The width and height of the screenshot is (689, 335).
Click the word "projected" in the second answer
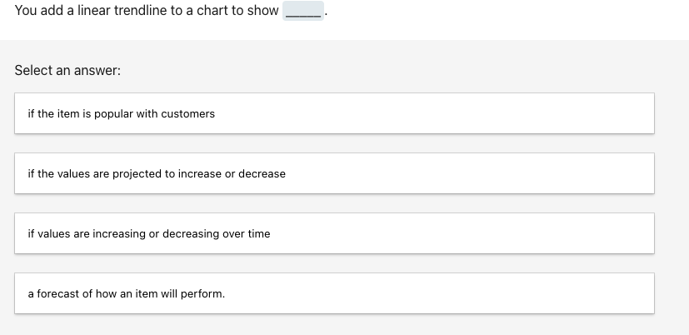[139, 174]
